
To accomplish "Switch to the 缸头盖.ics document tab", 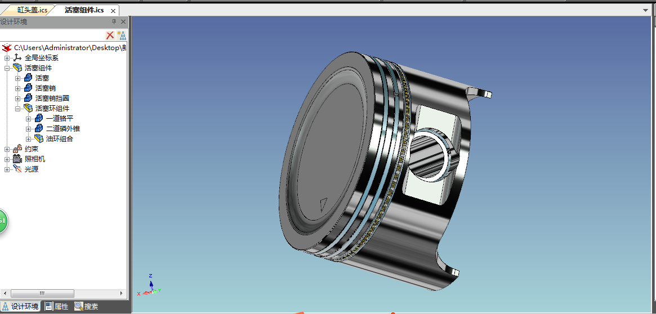I will click(32, 10).
